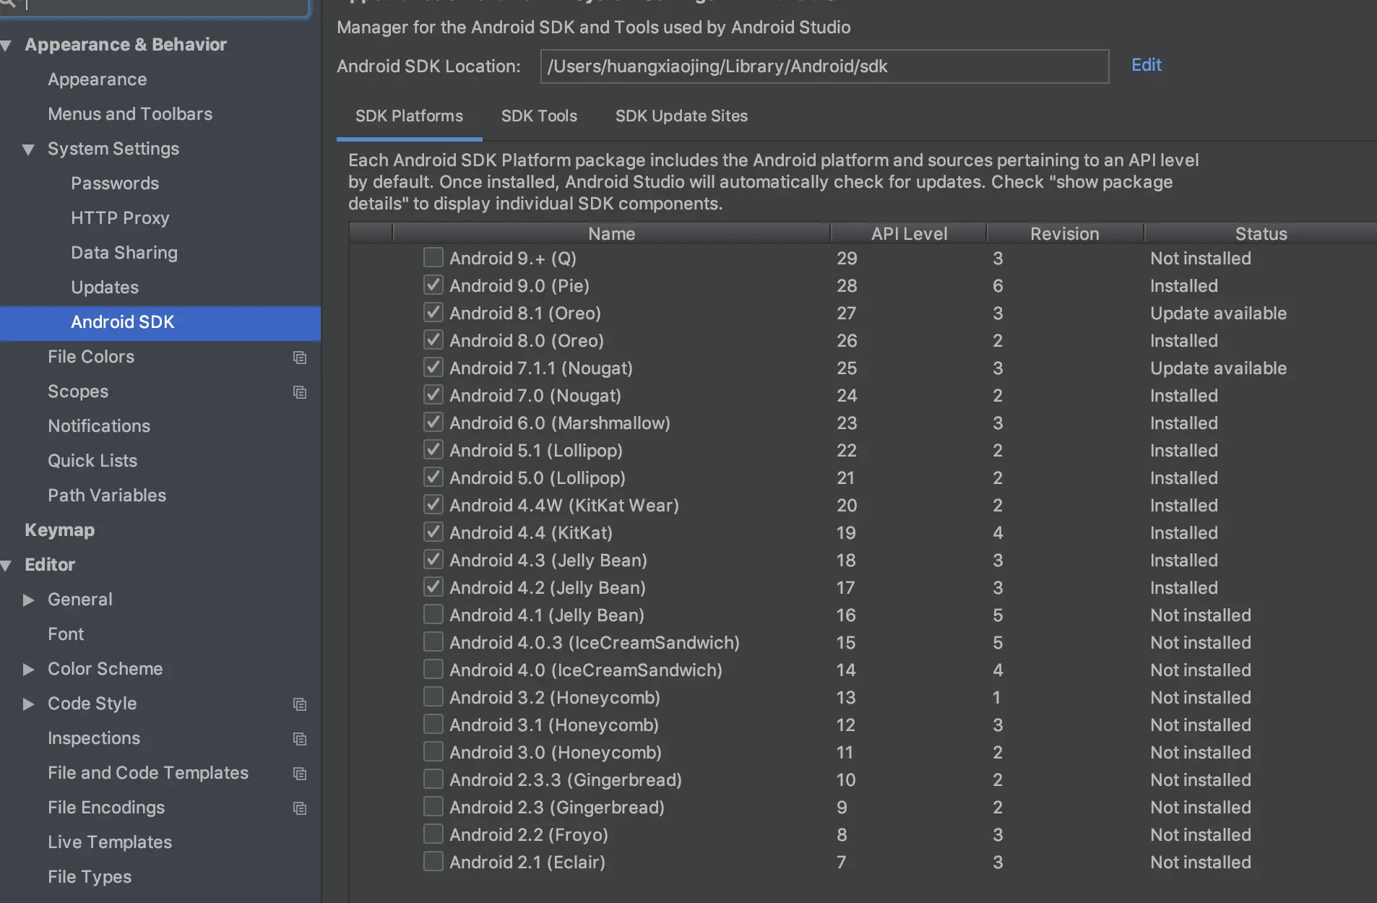Click the icon beside File and Code Templates
The width and height of the screenshot is (1377, 903).
[299, 774]
